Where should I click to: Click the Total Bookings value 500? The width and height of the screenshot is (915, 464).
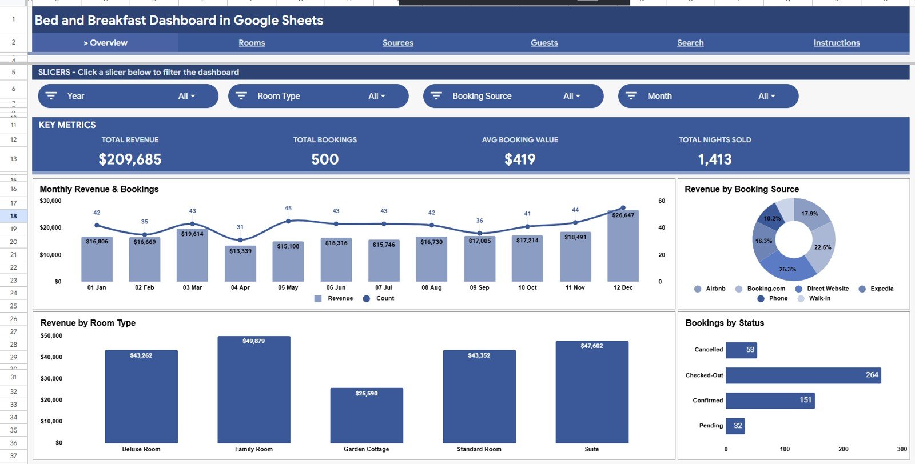pos(325,159)
